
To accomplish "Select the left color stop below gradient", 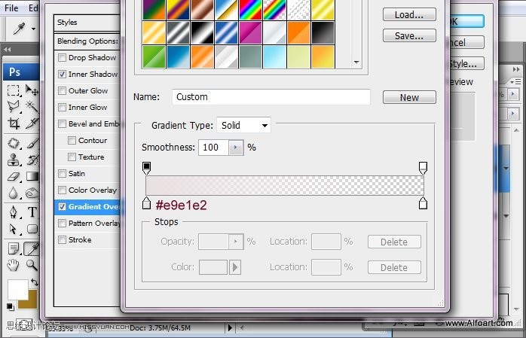I will [x=147, y=203].
